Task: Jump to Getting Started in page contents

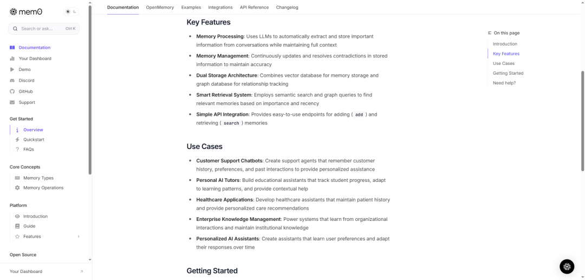Action: (x=508, y=73)
